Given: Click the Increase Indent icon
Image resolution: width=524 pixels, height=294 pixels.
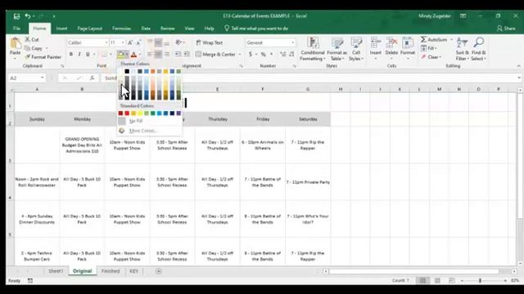Looking at the screenshot, I should 187,55.
